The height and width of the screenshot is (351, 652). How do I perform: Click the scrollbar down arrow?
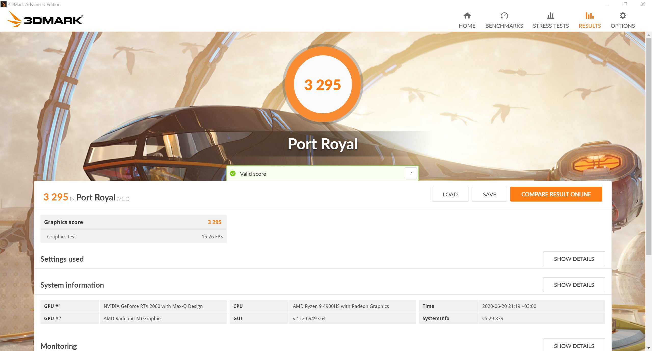pyautogui.click(x=649, y=348)
